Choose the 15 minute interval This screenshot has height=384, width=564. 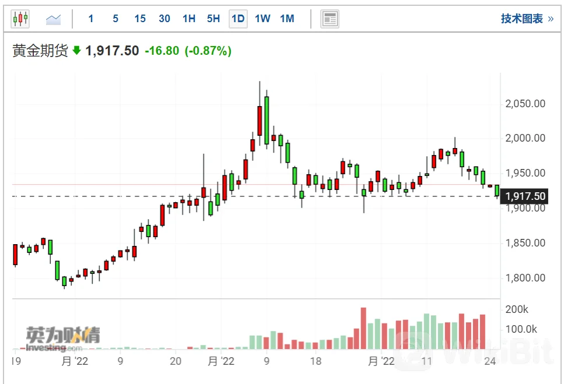(140, 19)
